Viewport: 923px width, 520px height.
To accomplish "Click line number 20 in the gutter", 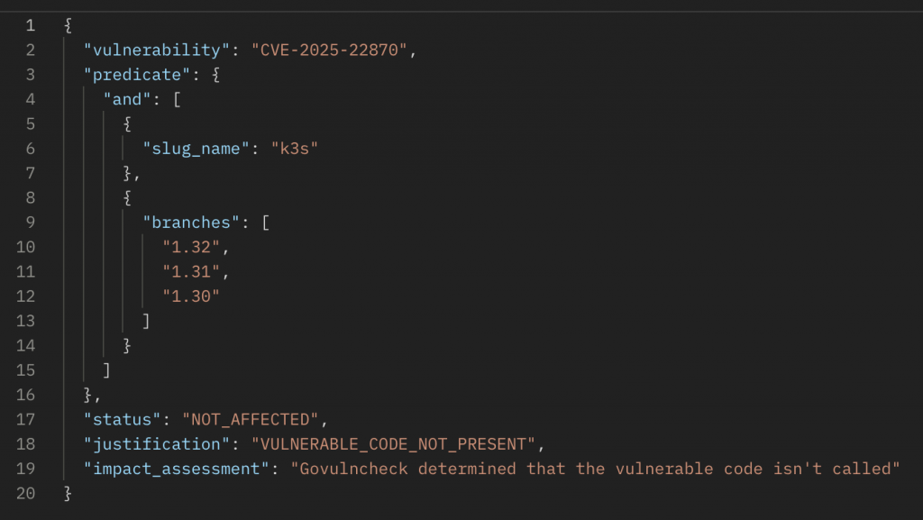I will (25, 493).
